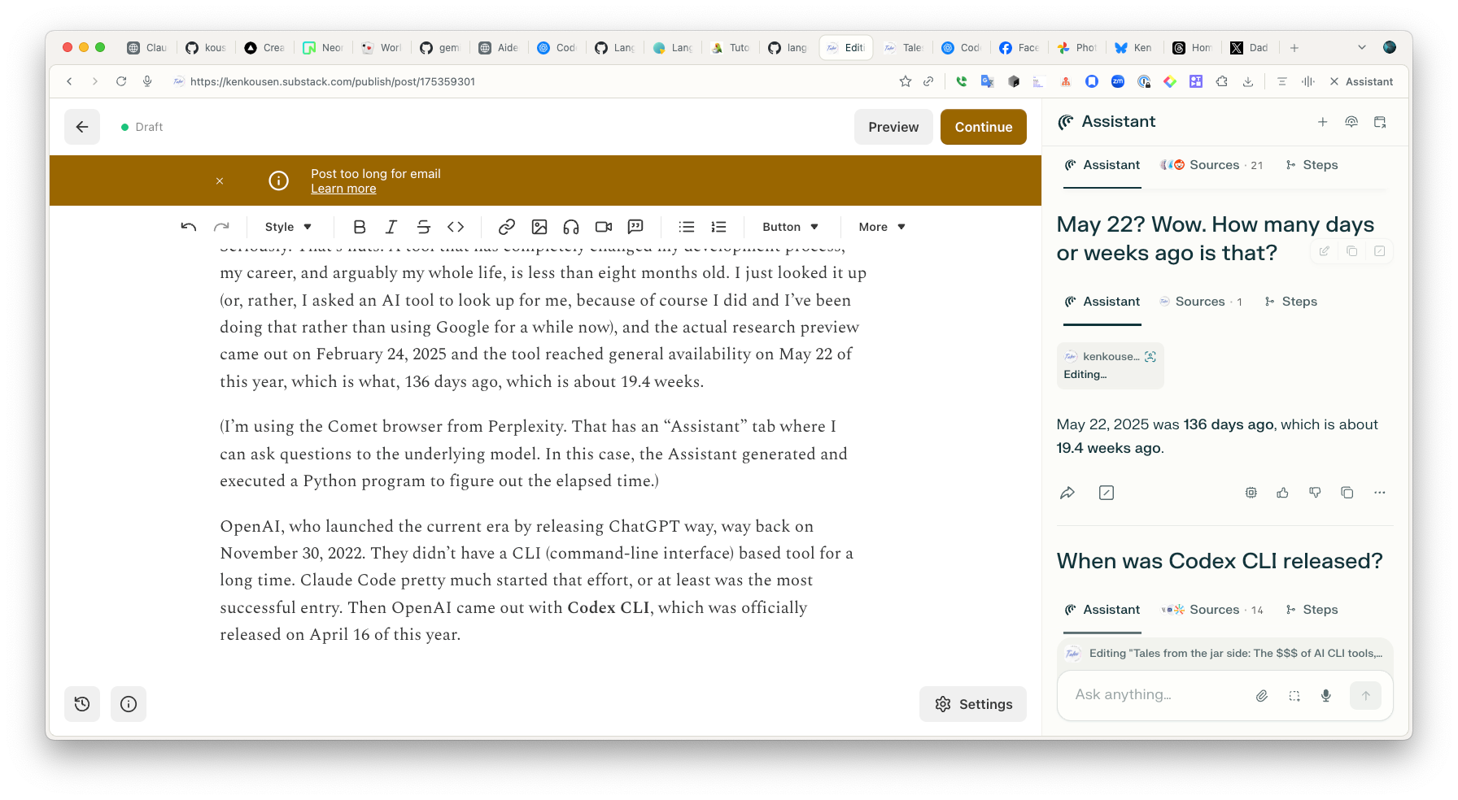Insert a quote block icon

[x=635, y=227]
